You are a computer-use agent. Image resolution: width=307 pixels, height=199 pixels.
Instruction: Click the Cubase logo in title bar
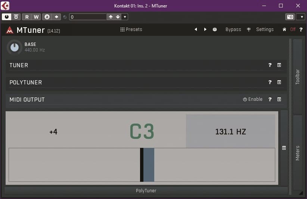click(x=5, y=6)
